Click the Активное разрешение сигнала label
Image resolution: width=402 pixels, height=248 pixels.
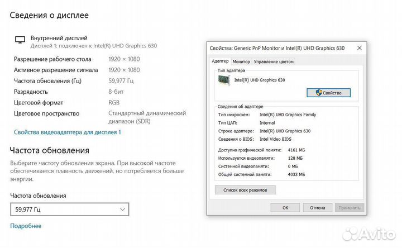click(56, 70)
